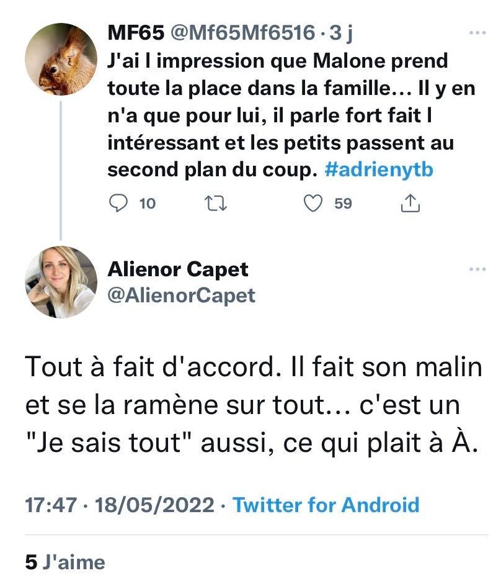
Task: Click the 17:47 · 18/05/2022 timestamp
Action: (x=120, y=504)
